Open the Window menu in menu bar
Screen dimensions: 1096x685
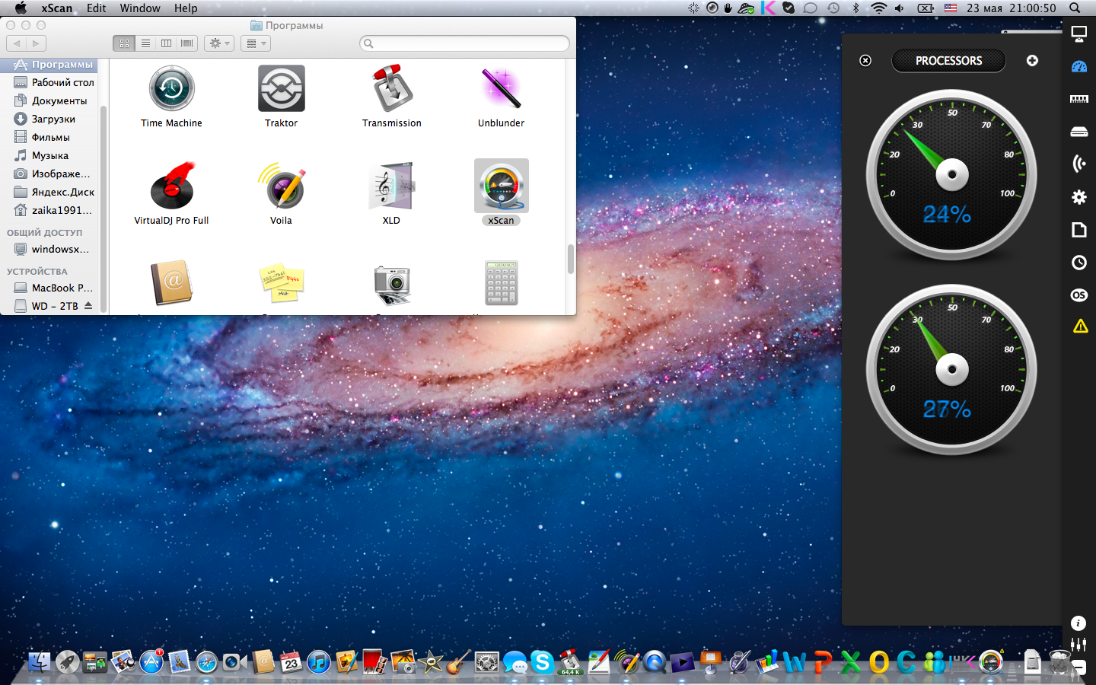pyautogui.click(x=140, y=8)
